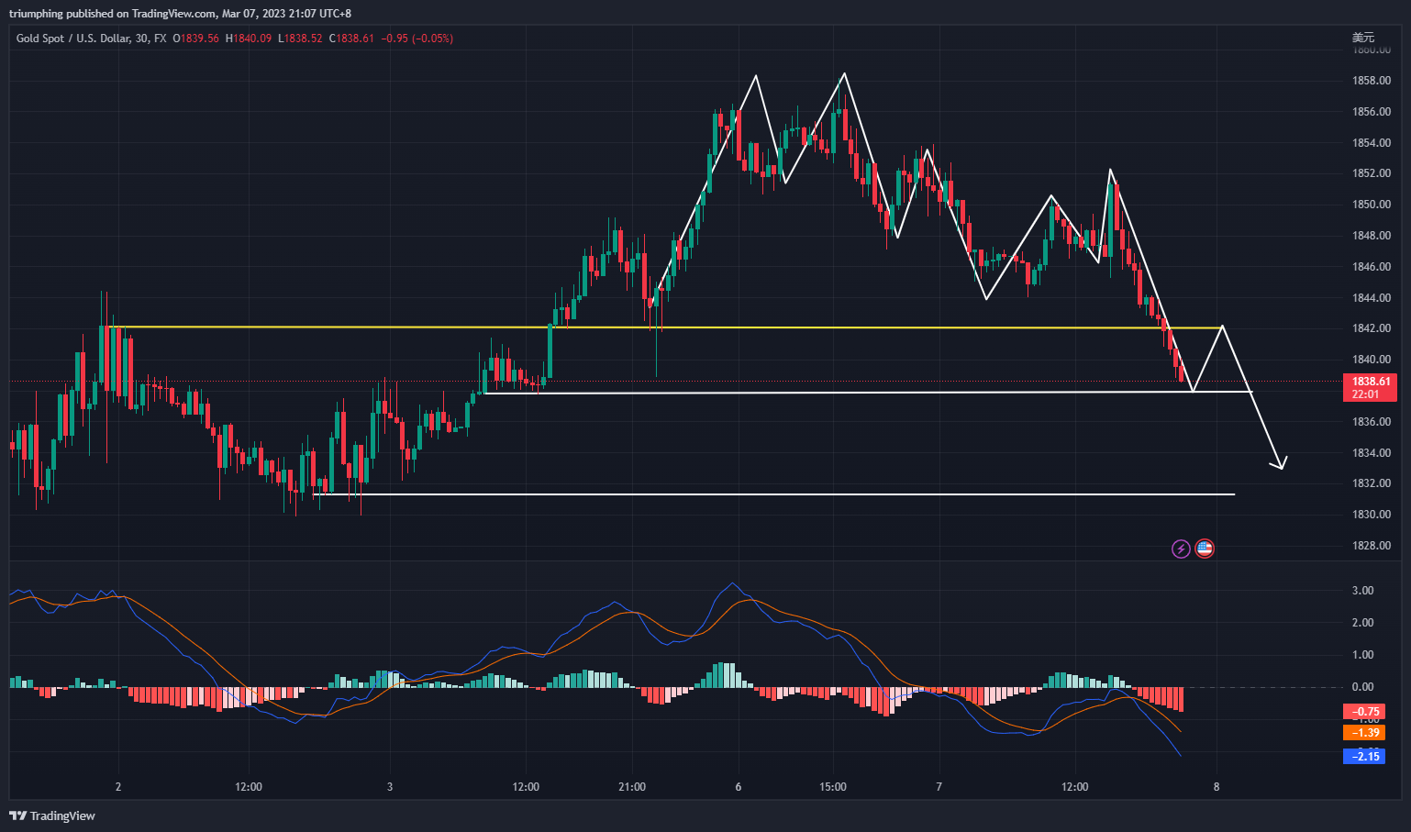1411x832 pixels.
Task: Click the high value H1840.09
Action: 249,39
